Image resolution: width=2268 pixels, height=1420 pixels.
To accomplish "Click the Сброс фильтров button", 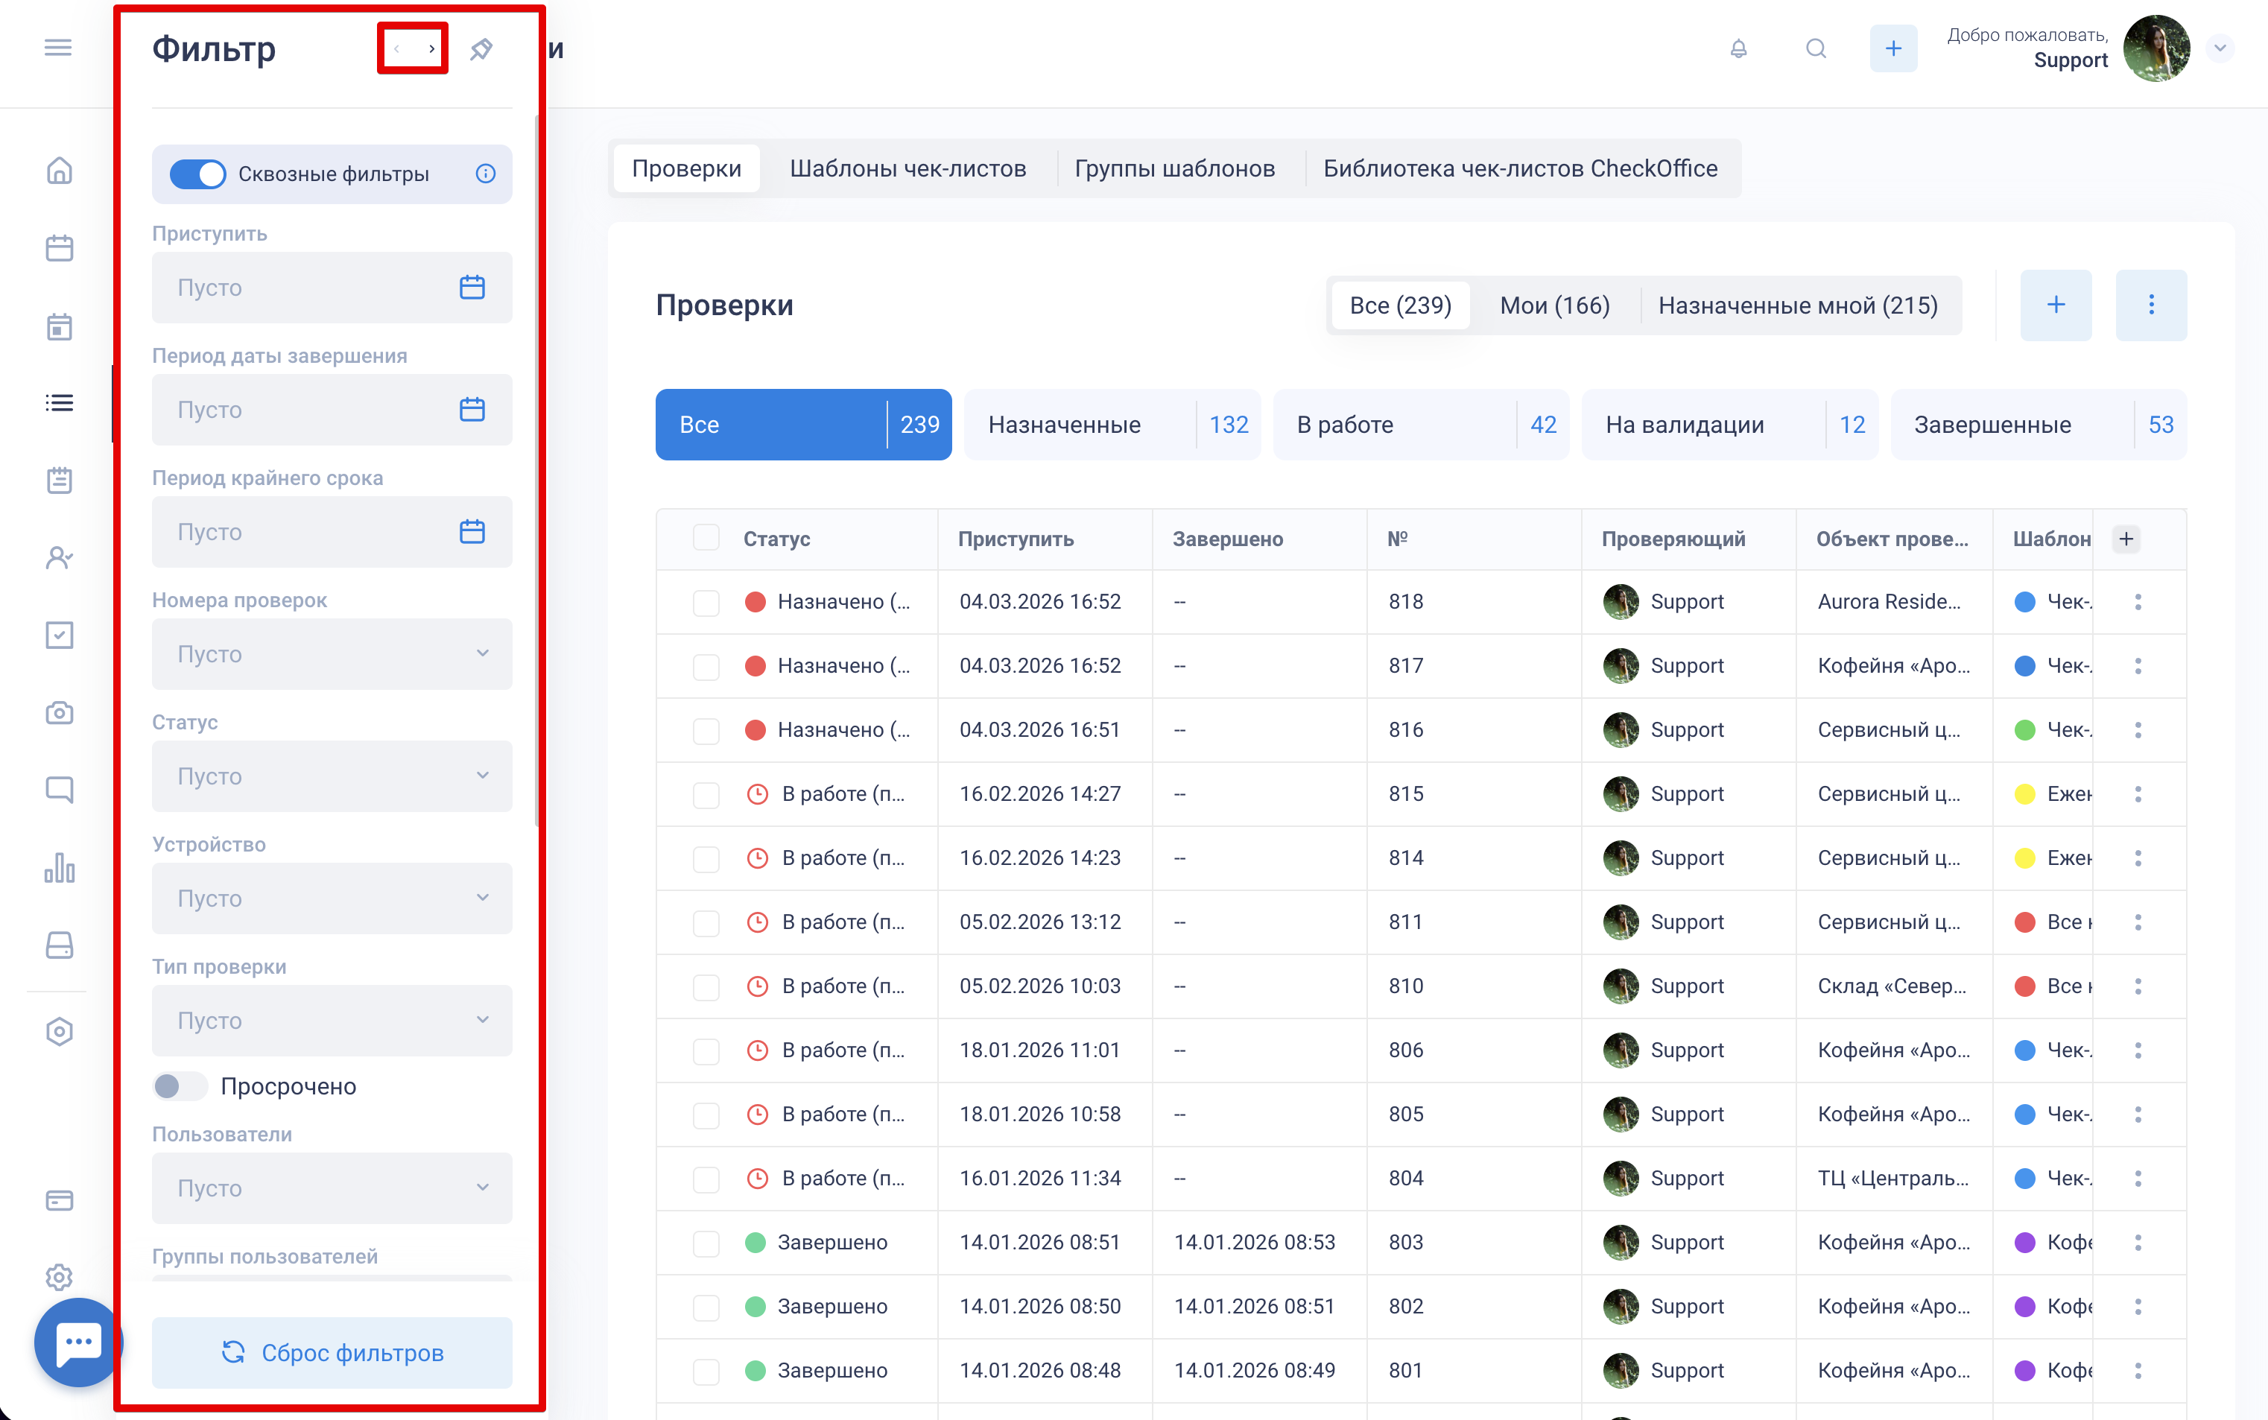I will [332, 1352].
